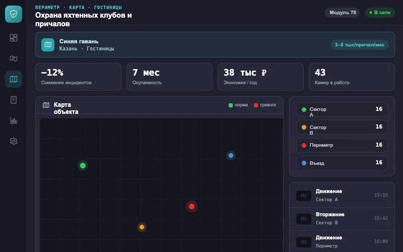Open the reports document icon in sidebar
Image resolution: width=403 pixels, height=252 pixels.
14,100
